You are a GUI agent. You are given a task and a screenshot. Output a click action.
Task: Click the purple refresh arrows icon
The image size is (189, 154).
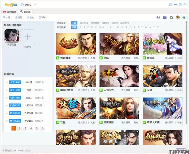(158, 18)
